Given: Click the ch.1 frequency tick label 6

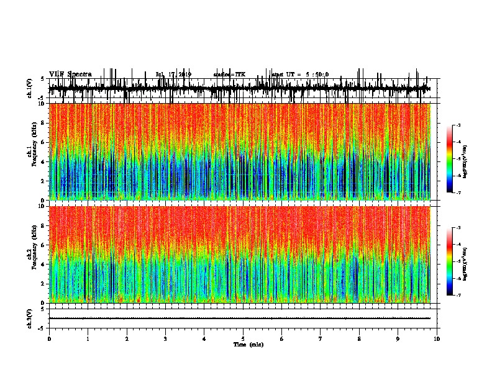Looking at the screenshot, I should tap(43, 143).
